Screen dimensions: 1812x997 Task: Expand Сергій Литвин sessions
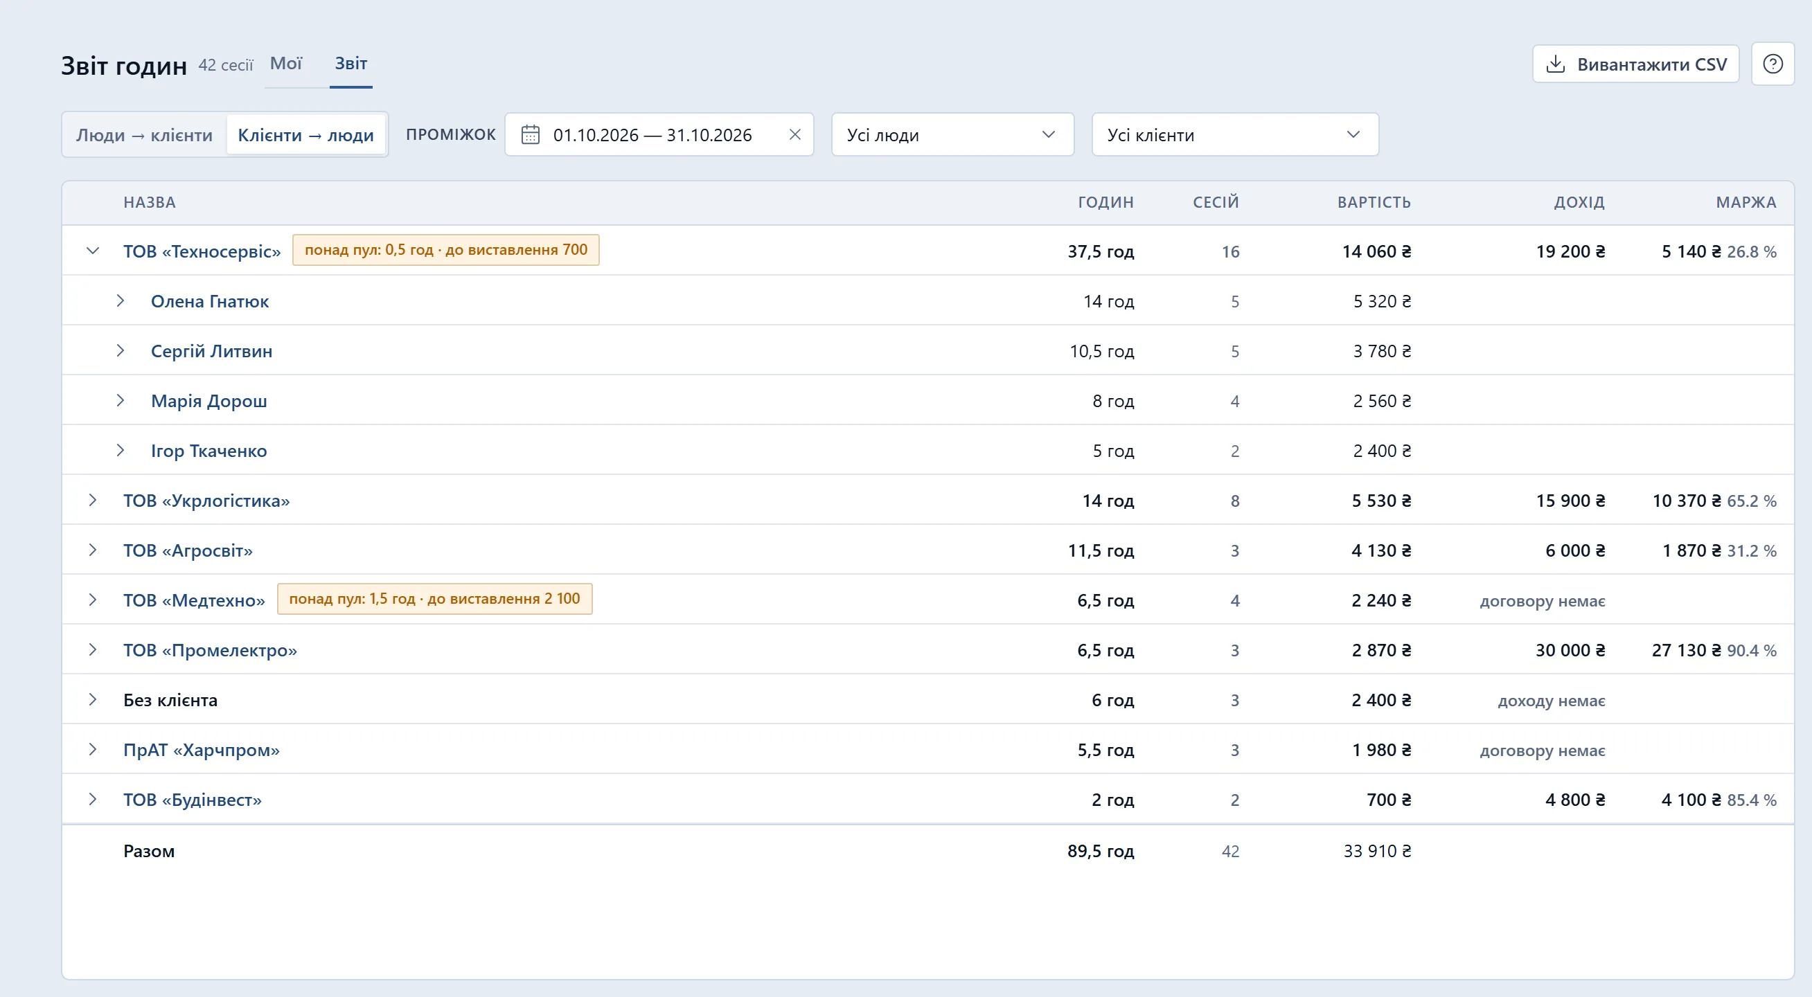(x=121, y=351)
